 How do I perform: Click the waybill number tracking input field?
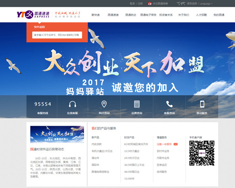pos(57,35)
